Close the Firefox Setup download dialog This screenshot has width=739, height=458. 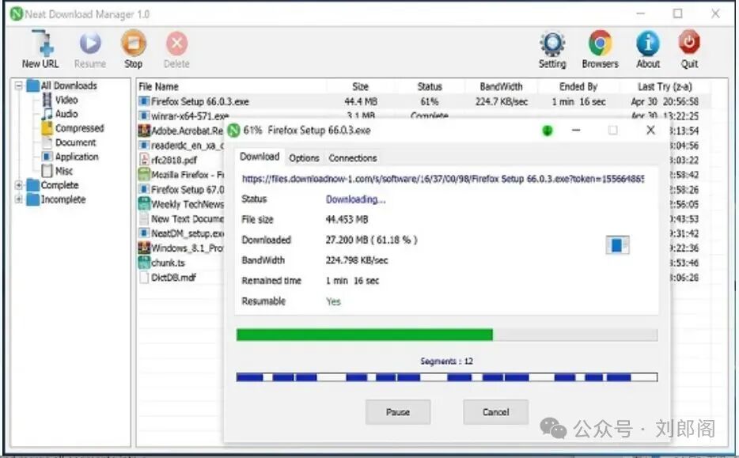pyautogui.click(x=650, y=130)
